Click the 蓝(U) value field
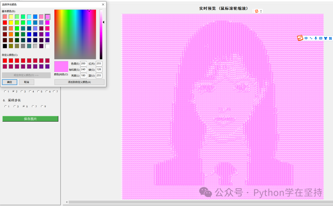 tap(99, 75)
